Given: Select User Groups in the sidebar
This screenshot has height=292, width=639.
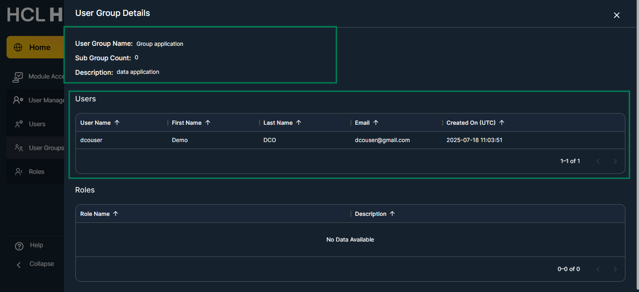Looking at the screenshot, I should 36,148.
